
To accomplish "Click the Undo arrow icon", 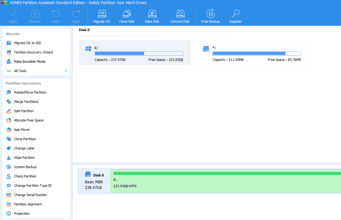I will pos(56,14).
